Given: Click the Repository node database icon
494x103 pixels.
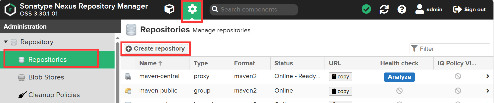Looking at the screenshot, I should point(14,42).
